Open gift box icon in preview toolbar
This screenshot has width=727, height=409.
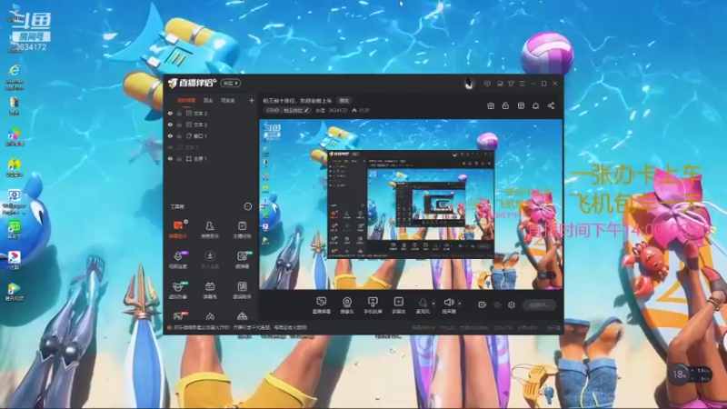pos(491,105)
